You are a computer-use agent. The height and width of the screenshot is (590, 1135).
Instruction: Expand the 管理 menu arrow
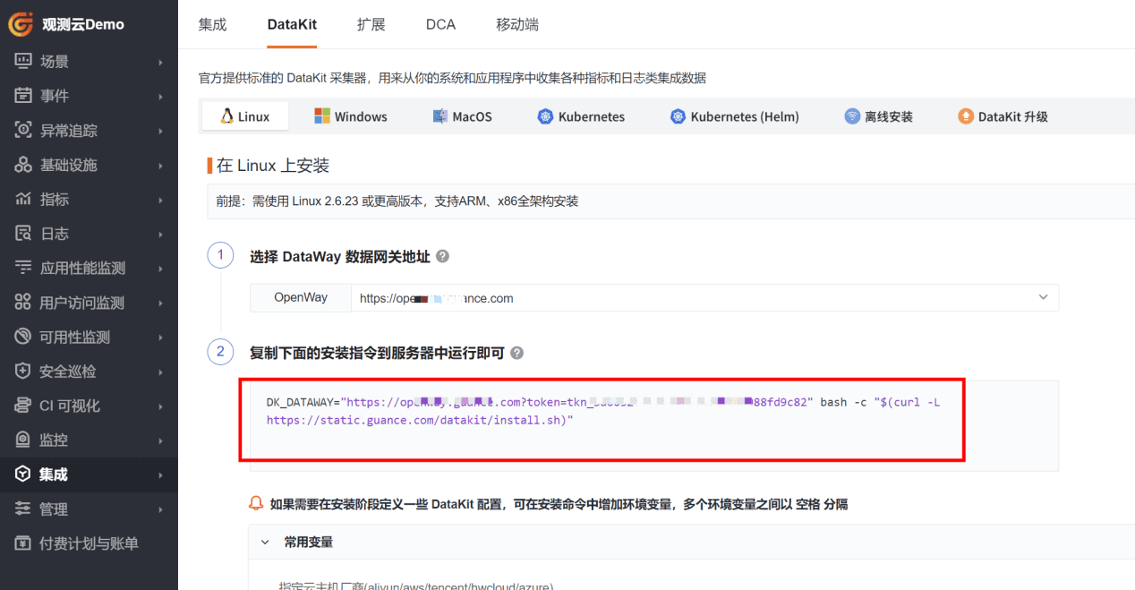[x=161, y=509]
